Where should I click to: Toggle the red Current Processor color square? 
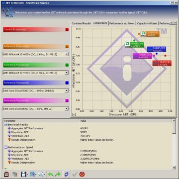pyautogui.click(x=67, y=30)
